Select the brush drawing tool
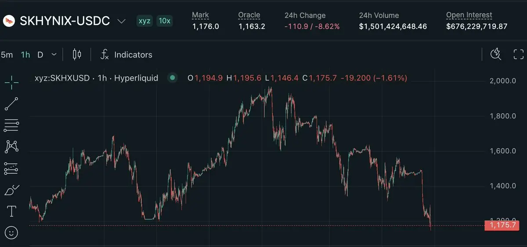 tap(11, 190)
